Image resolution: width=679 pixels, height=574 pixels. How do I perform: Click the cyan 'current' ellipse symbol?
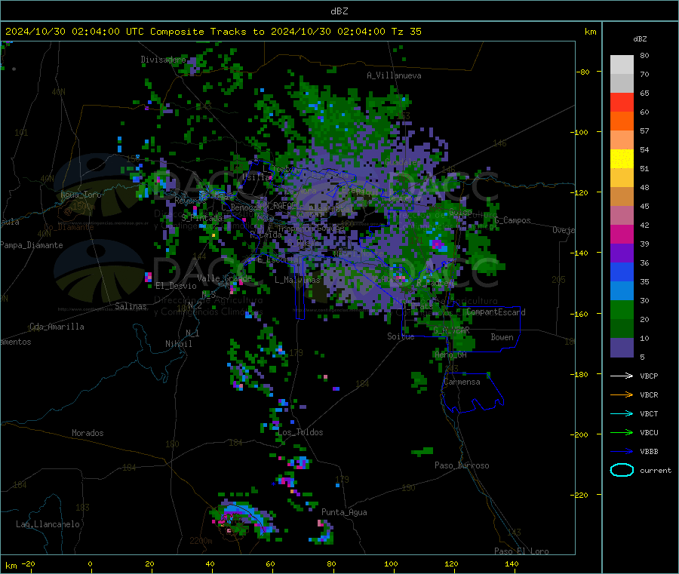click(x=622, y=470)
